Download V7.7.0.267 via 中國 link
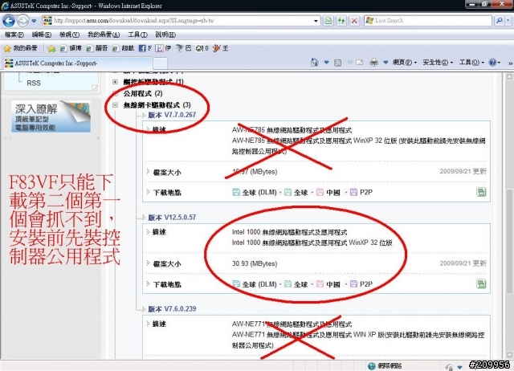 (328, 193)
